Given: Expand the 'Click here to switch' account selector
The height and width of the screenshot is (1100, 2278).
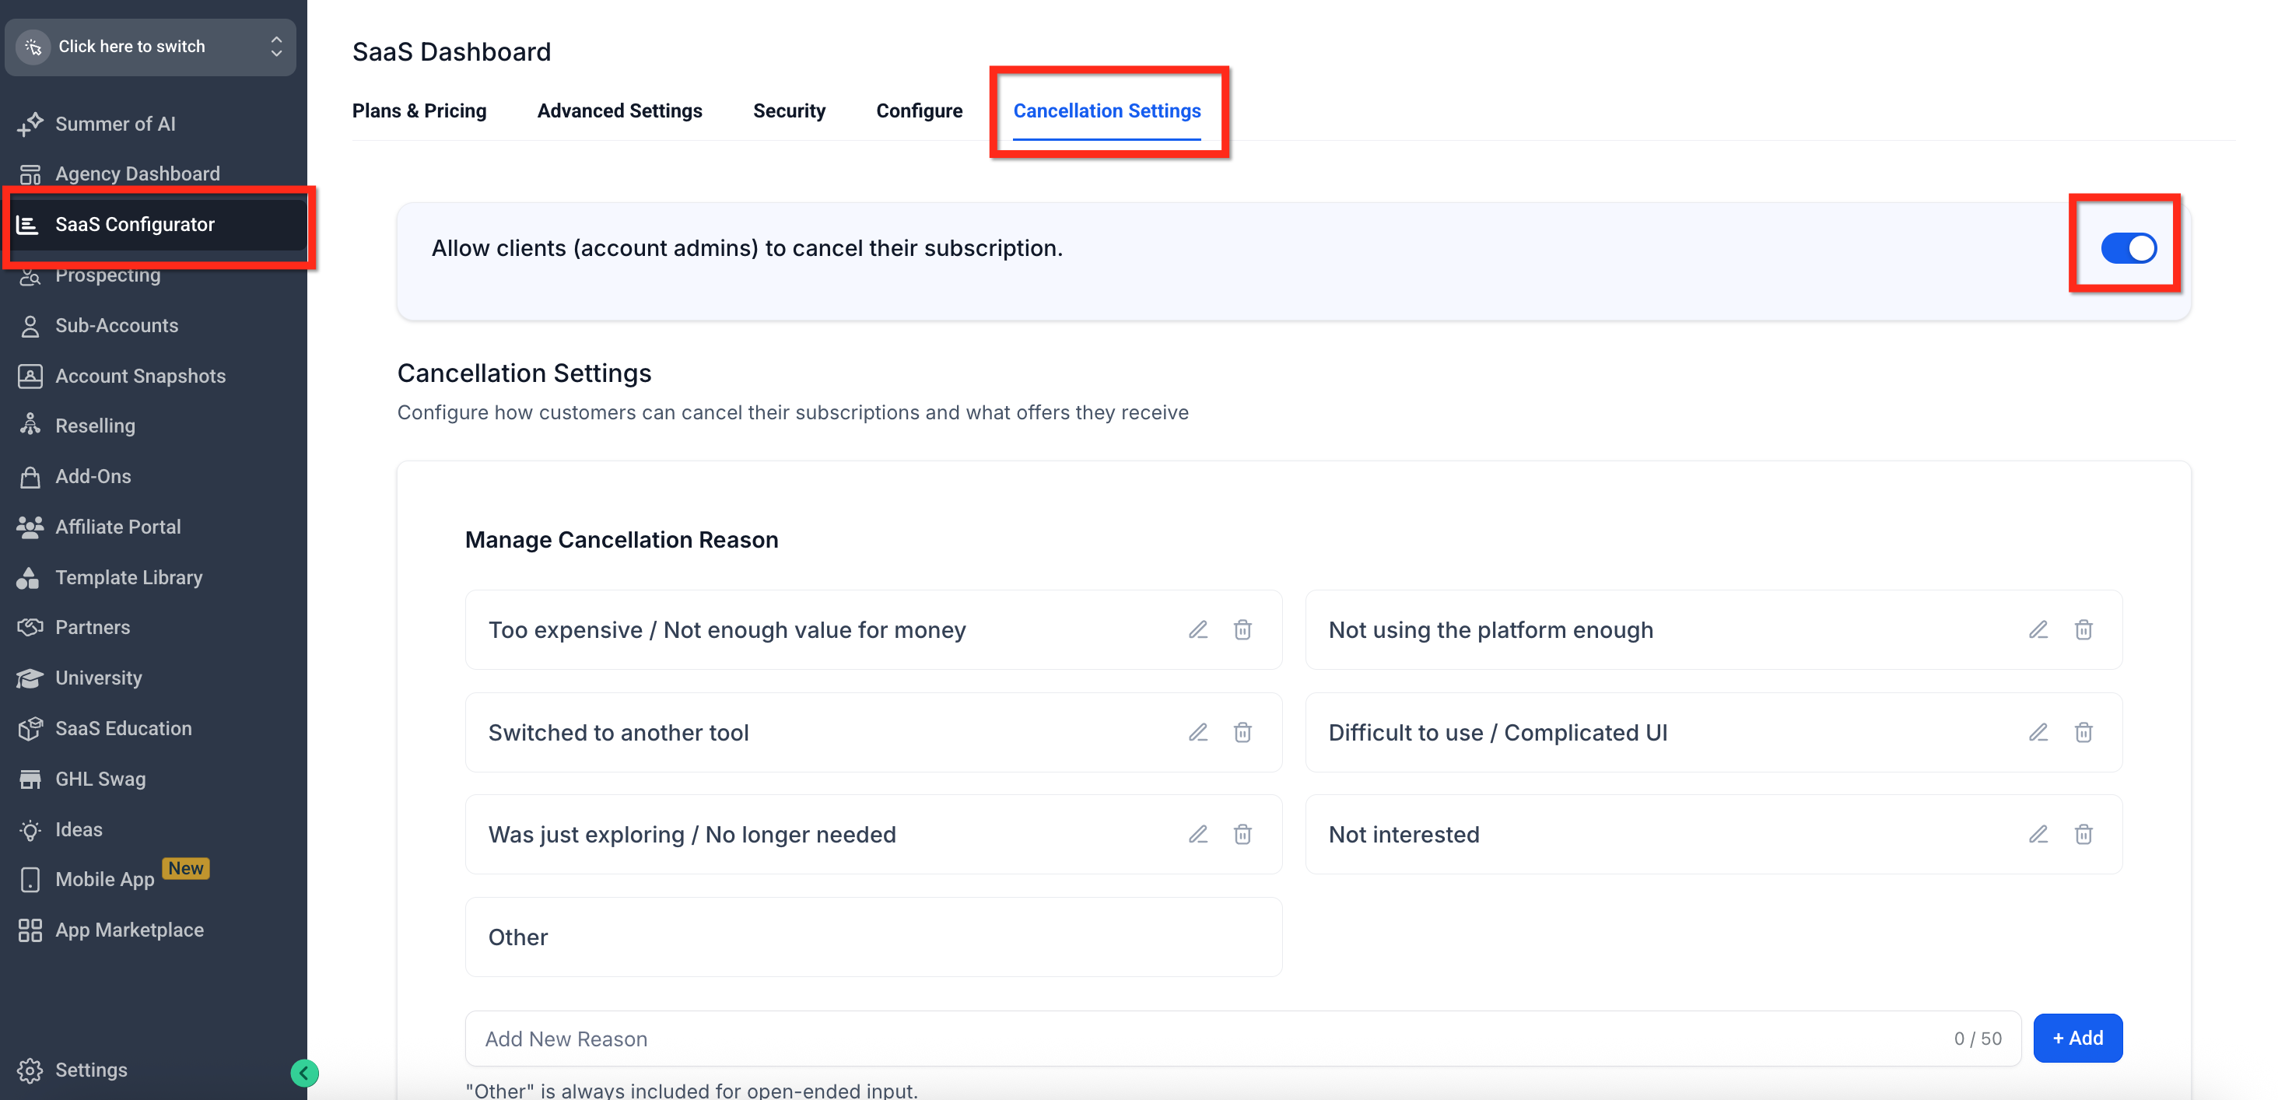Looking at the screenshot, I should pos(150,46).
